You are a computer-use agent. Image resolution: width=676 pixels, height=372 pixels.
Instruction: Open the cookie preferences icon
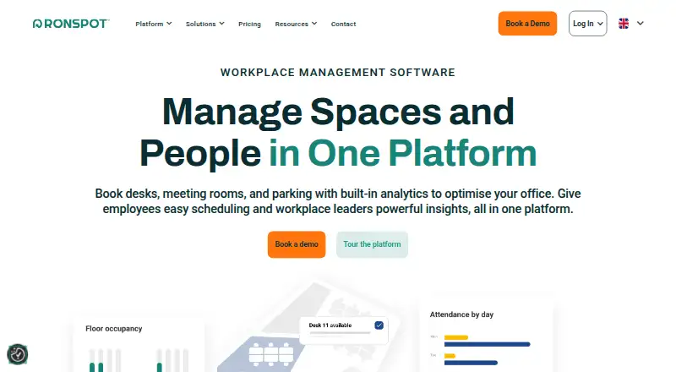click(18, 354)
